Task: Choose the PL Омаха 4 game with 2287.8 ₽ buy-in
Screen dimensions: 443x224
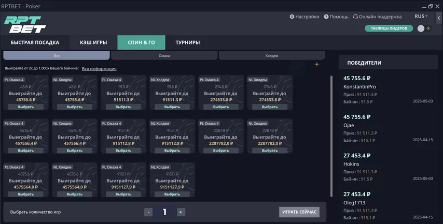Action: pos(221,151)
